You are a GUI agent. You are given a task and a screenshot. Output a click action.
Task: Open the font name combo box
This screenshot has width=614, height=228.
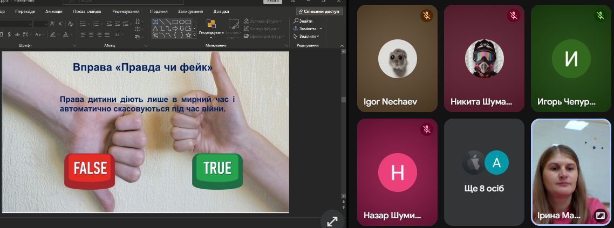pyautogui.click(x=16, y=24)
